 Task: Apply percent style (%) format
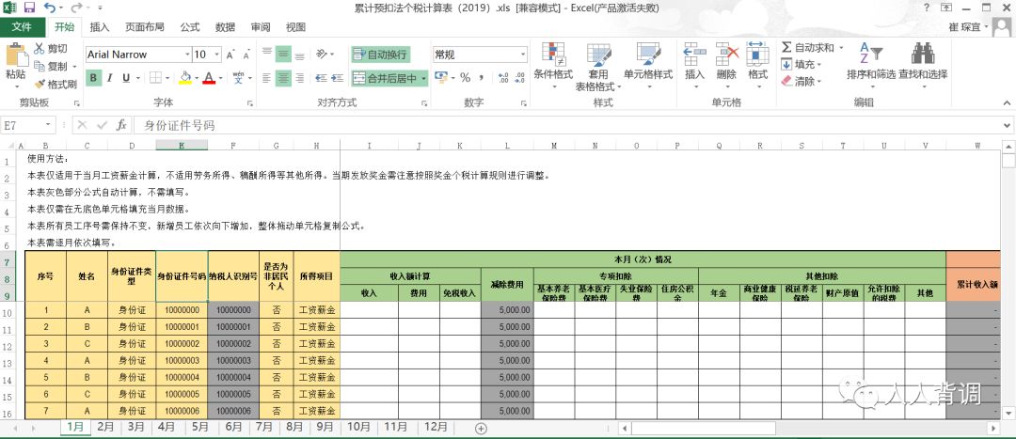coord(466,78)
